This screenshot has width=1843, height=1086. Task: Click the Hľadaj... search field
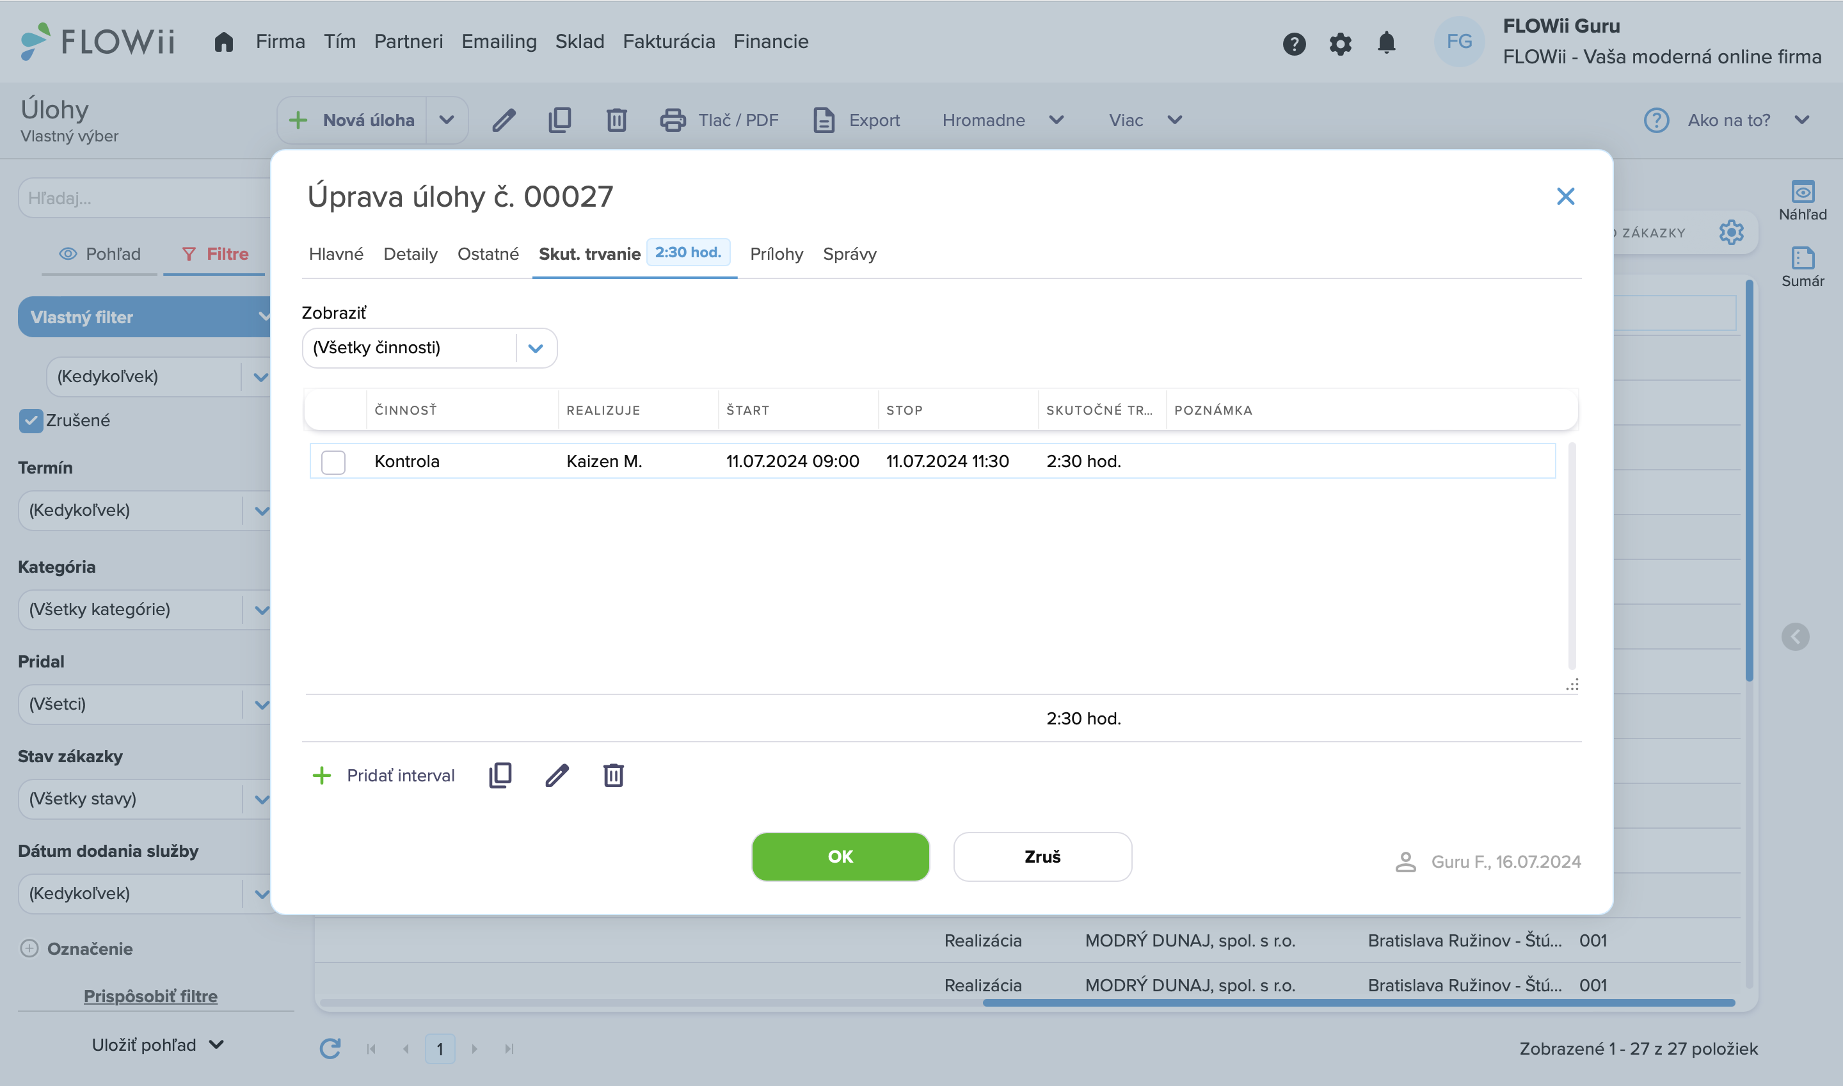point(145,198)
